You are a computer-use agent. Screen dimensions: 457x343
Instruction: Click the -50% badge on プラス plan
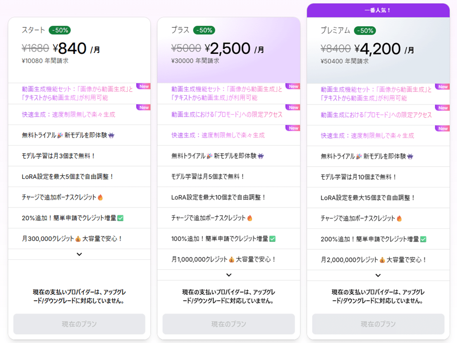204,30
